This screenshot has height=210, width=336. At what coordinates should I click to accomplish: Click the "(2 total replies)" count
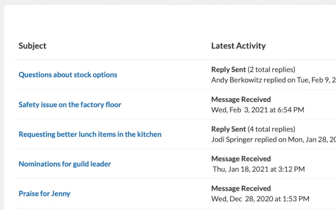[271, 70]
